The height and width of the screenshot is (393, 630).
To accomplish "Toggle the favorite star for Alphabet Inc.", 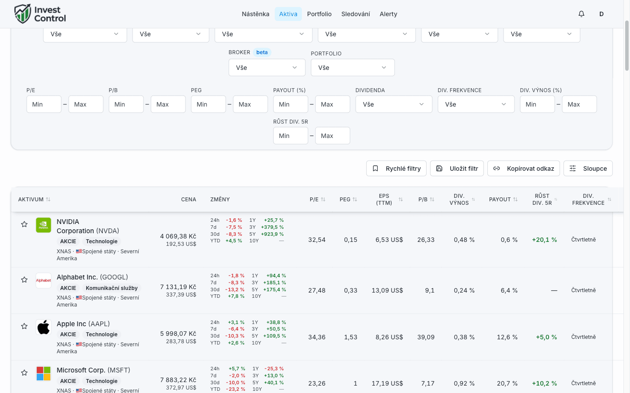I will pos(24,280).
